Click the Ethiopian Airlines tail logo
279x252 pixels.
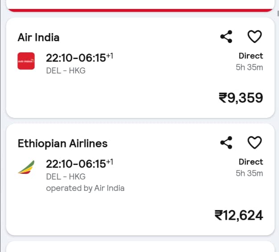(26, 167)
